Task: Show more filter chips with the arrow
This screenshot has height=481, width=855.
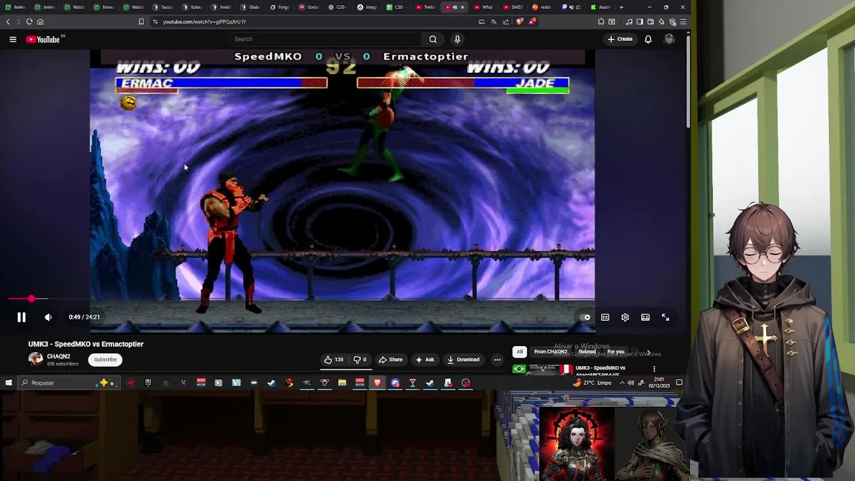Action: pyautogui.click(x=648, y=352)
